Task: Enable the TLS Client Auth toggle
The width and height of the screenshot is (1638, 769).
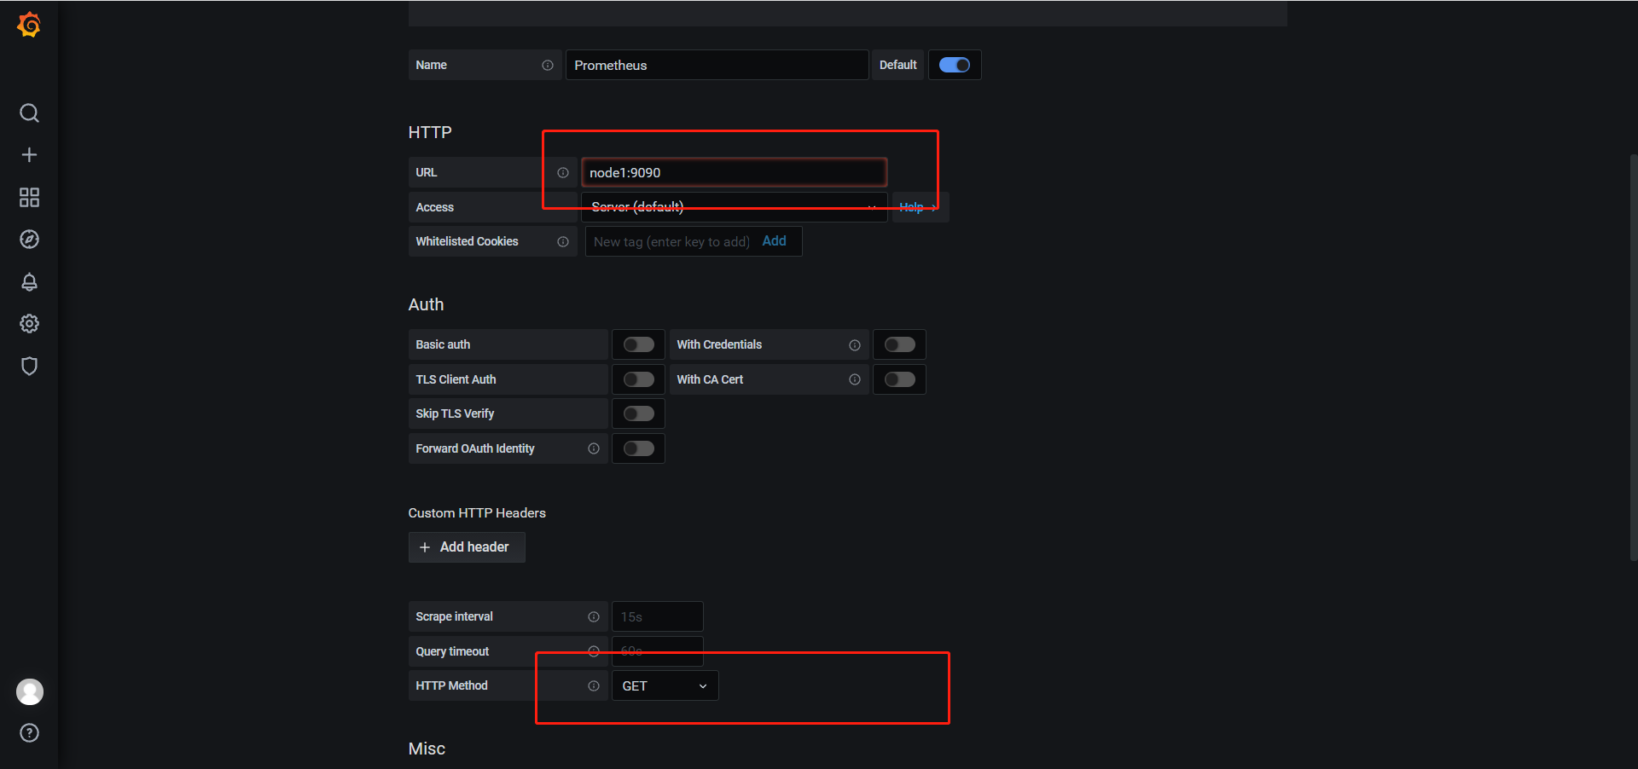Action: 638,379
